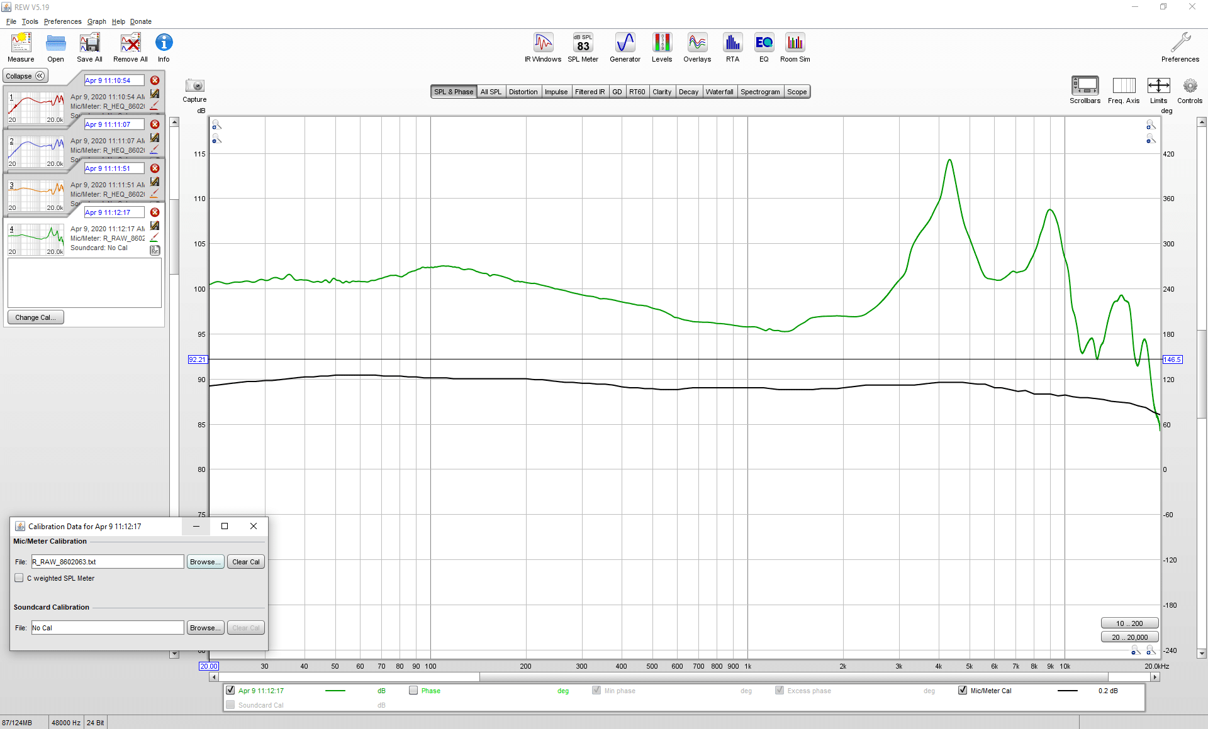Open the RTA analyzer
Viewport: 1208px width, 729px height.
732,48
